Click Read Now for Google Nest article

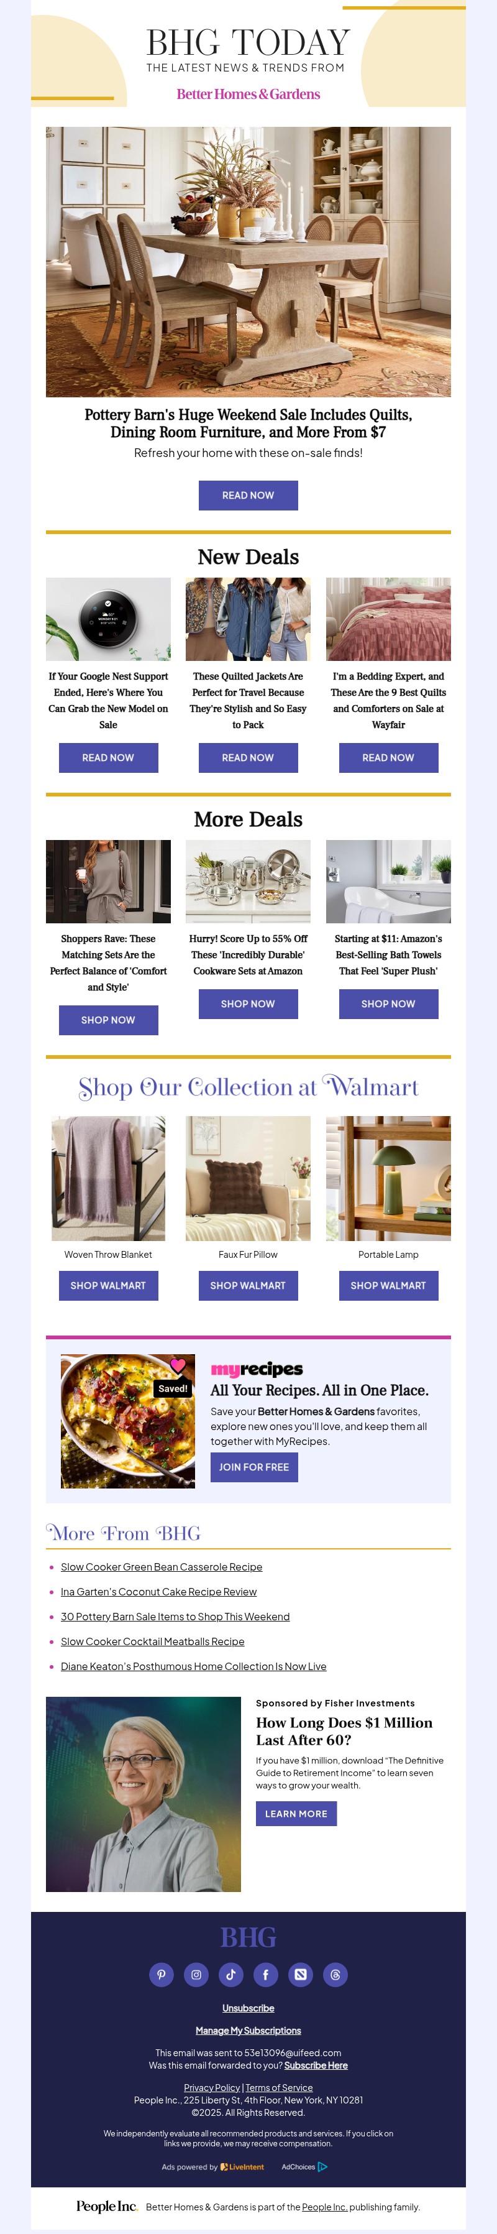[x=108, y=757]
